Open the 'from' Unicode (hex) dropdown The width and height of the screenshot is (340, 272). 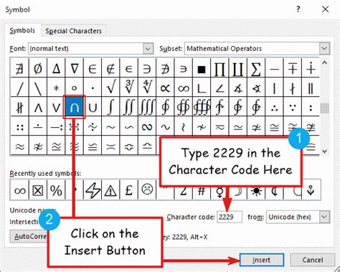324,217
